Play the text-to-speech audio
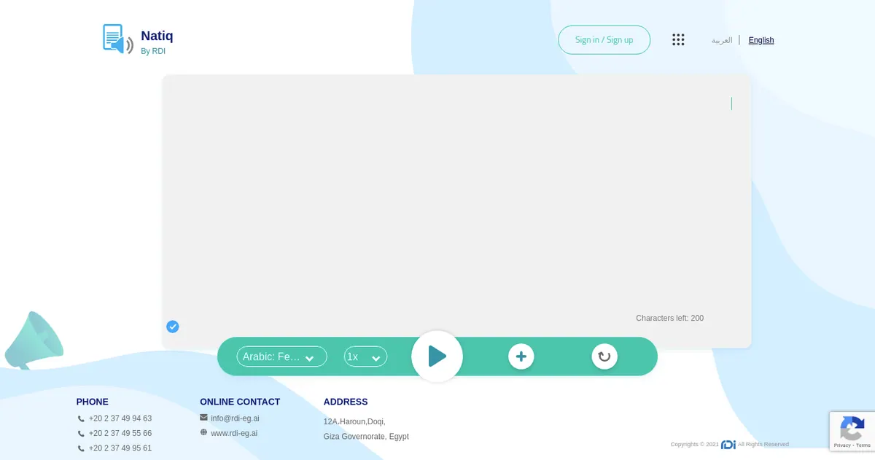Image resolution: width=875 pixels, height=460 pixels. [x=437, y=356]
